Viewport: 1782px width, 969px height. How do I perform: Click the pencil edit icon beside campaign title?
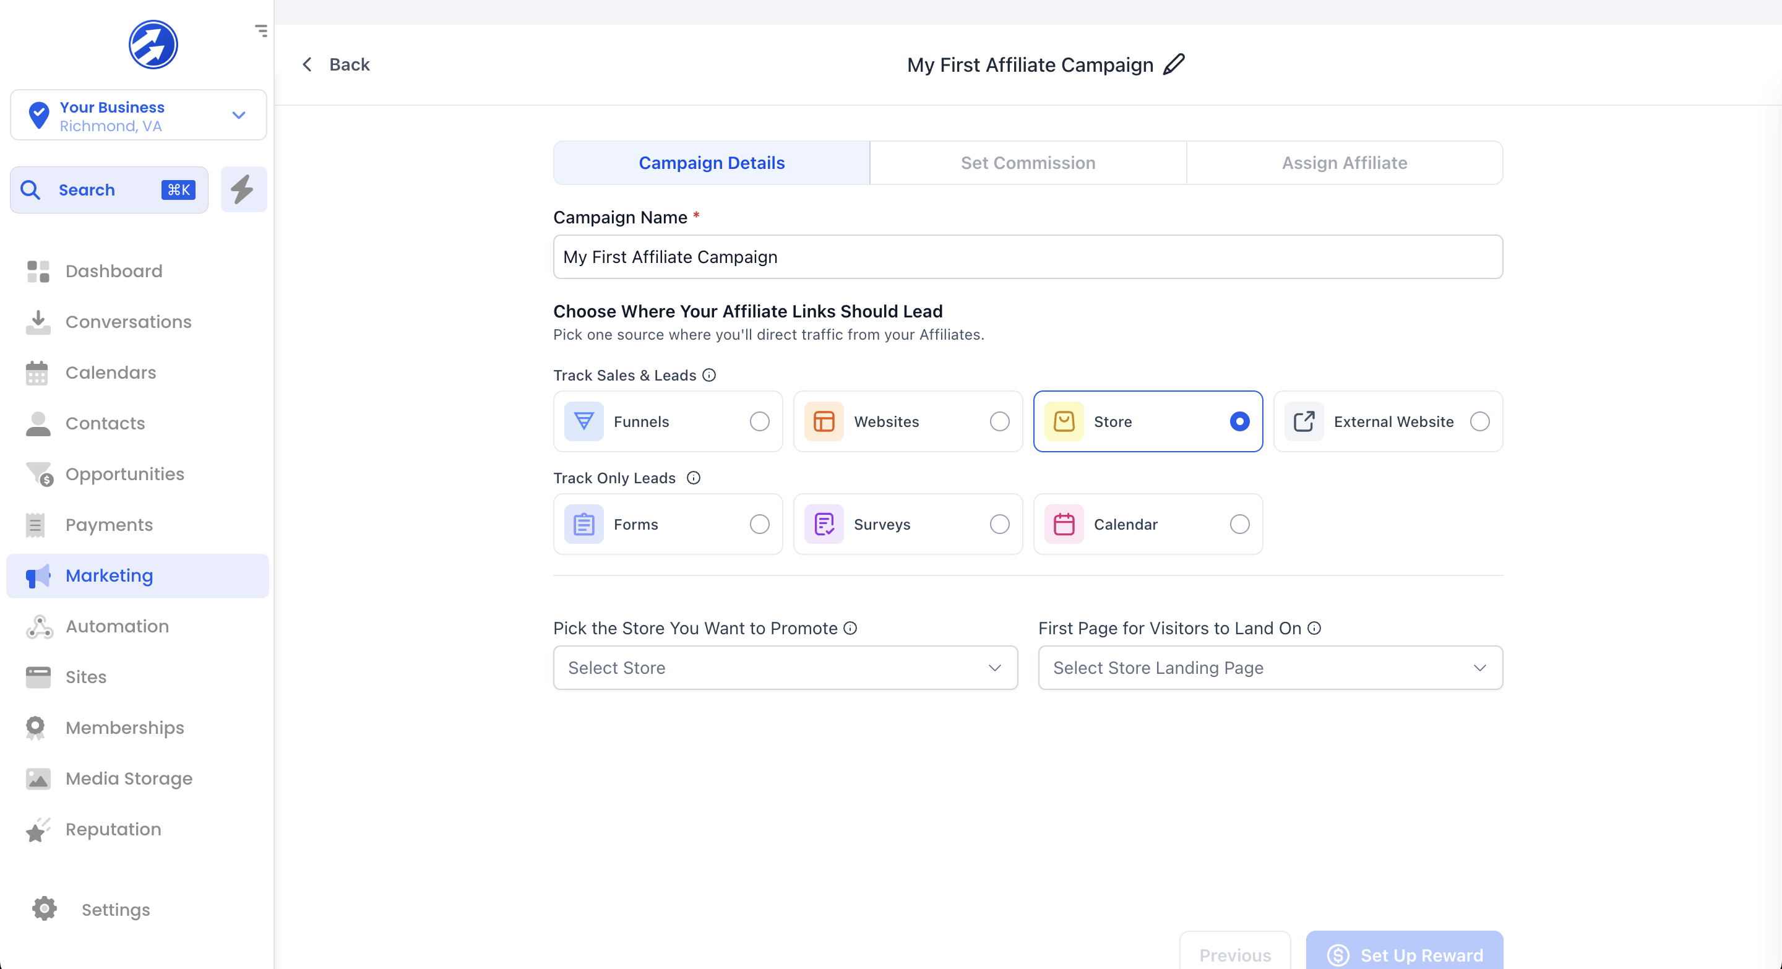(x=1174, y=64)
